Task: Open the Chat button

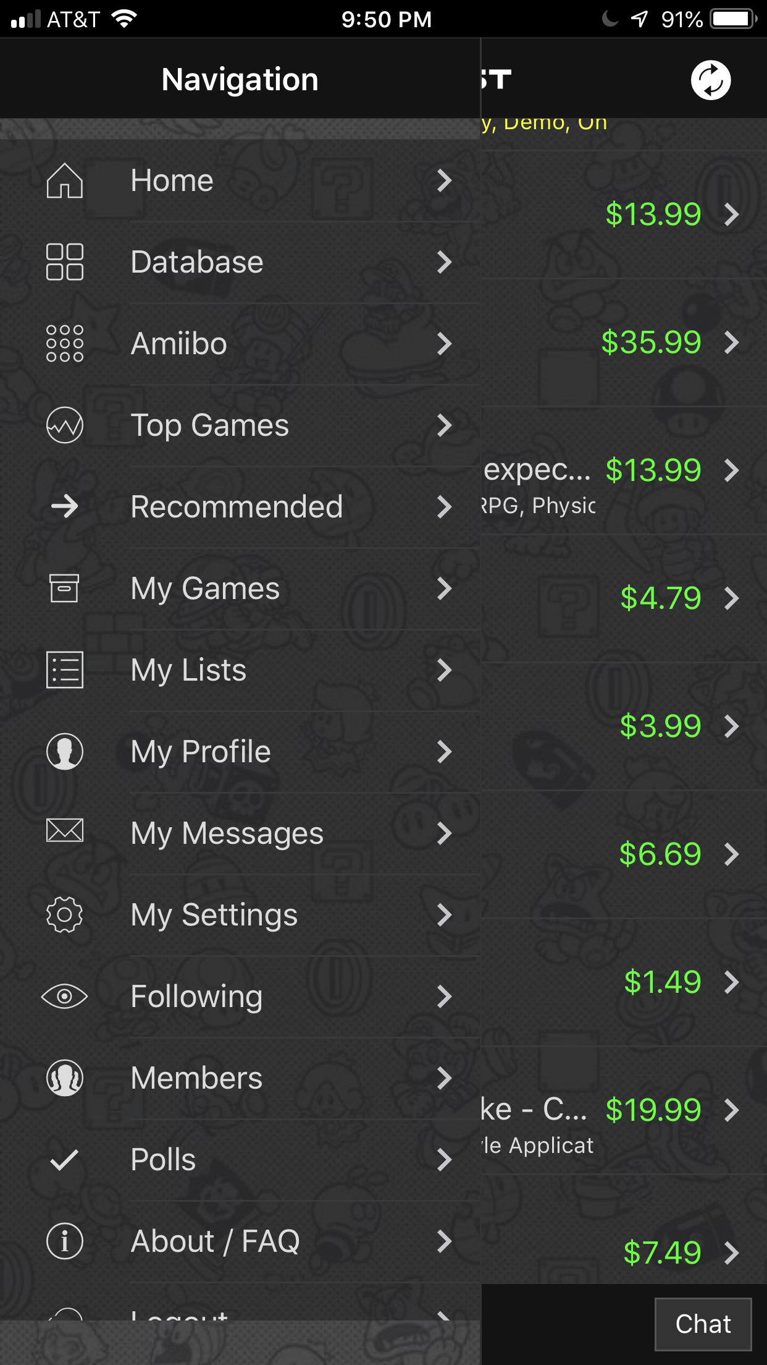Action: (703, 1324)
